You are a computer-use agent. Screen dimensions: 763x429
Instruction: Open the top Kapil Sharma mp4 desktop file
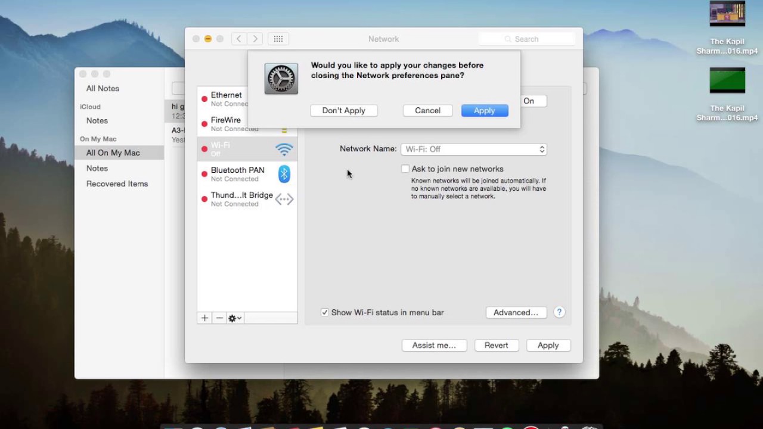coord(727,29)
